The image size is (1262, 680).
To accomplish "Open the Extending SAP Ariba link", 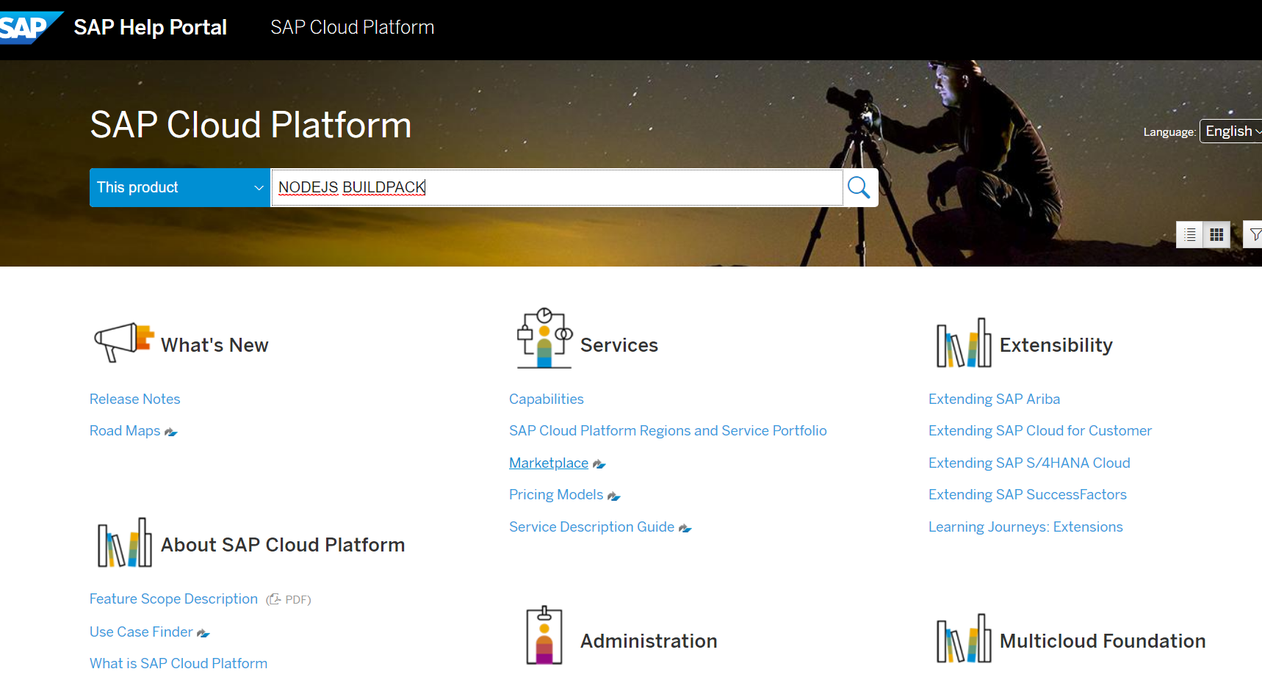I will (995, 399).
